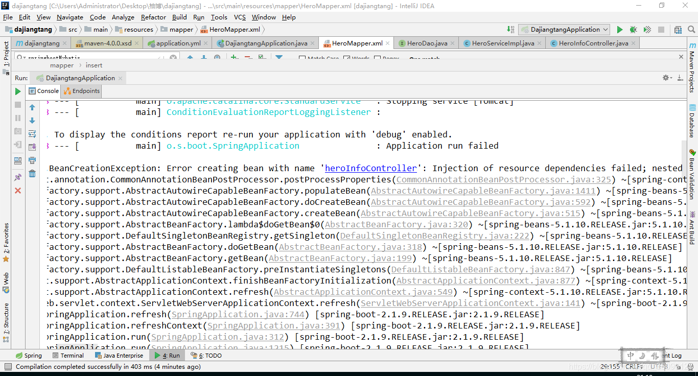
Task: Enable the Match Case checkbox in search bar
Action: click(x=302, y=58)
